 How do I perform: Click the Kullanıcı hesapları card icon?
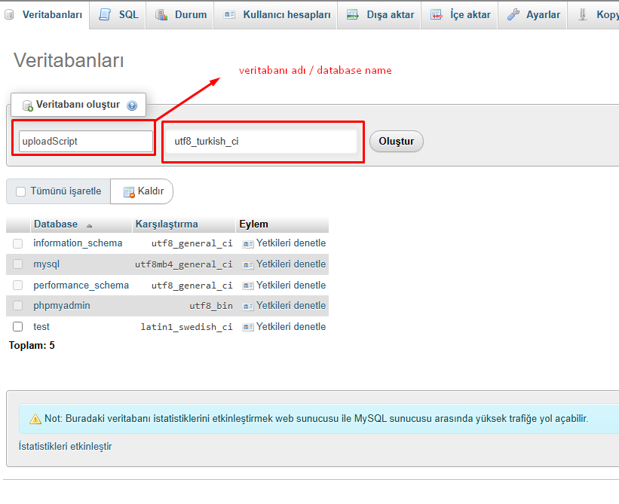coord(229,15)
